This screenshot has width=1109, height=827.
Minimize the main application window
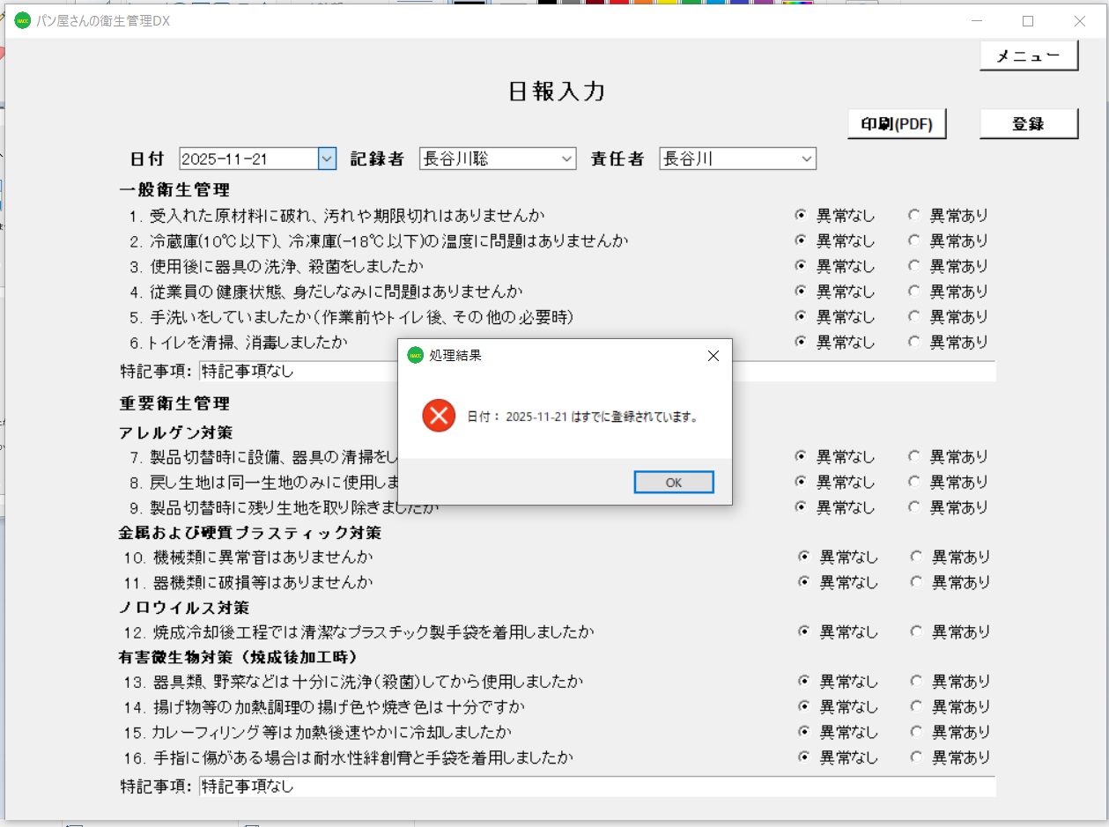click(x=976, y=21)
